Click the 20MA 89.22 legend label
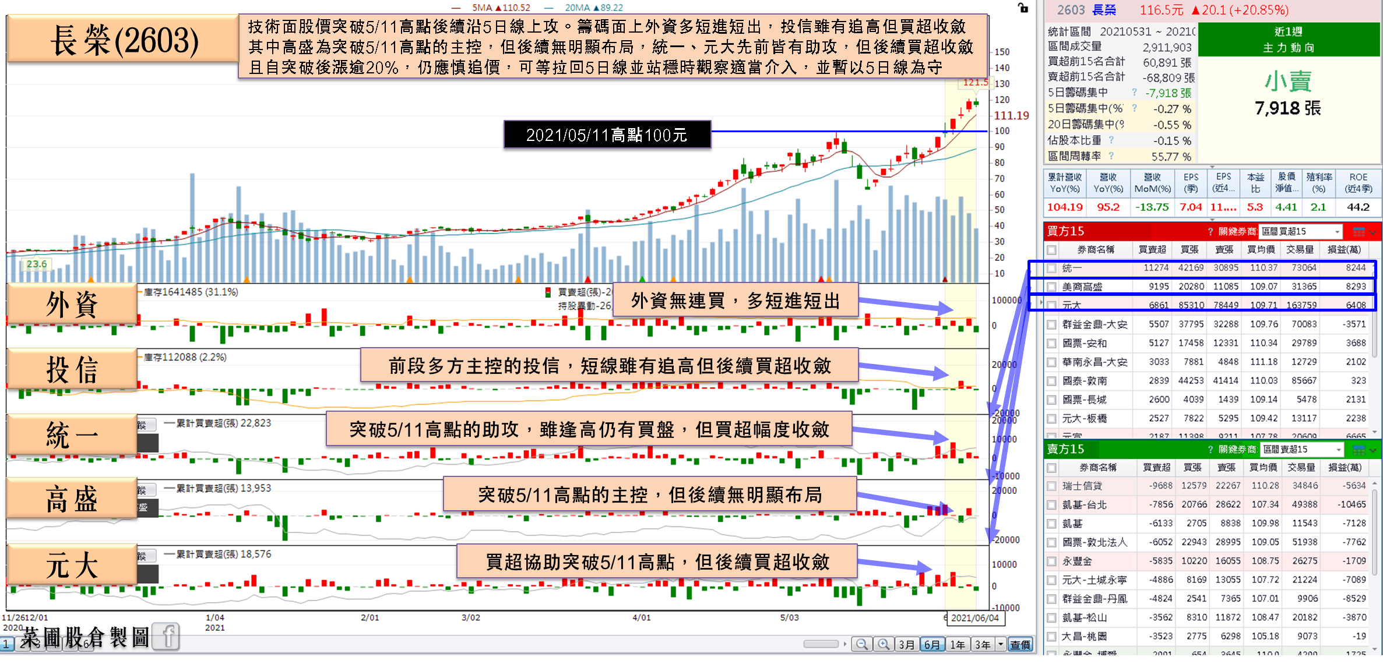 tap(594, 8)
